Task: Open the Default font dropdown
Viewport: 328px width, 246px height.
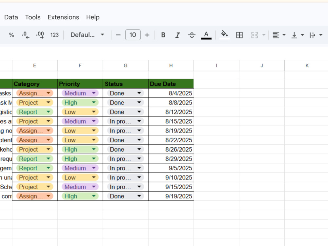Action: coord(87,35)
